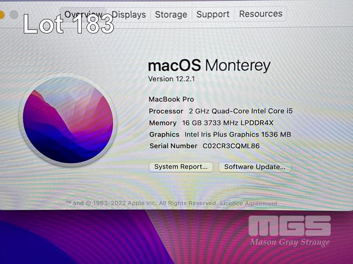Click the macOS Monterey heading text
Viewport: 353px width, 264px height.
click(209, 65)
